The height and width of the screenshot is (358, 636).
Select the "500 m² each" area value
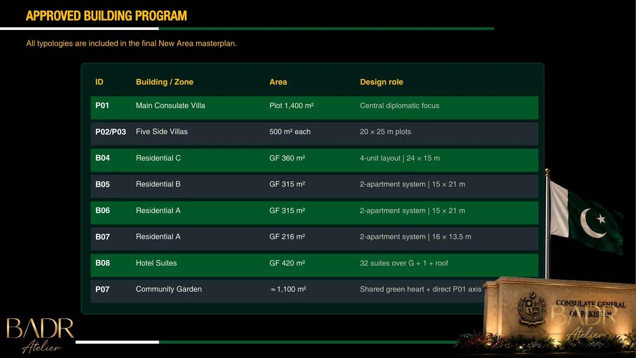(290, 131)
